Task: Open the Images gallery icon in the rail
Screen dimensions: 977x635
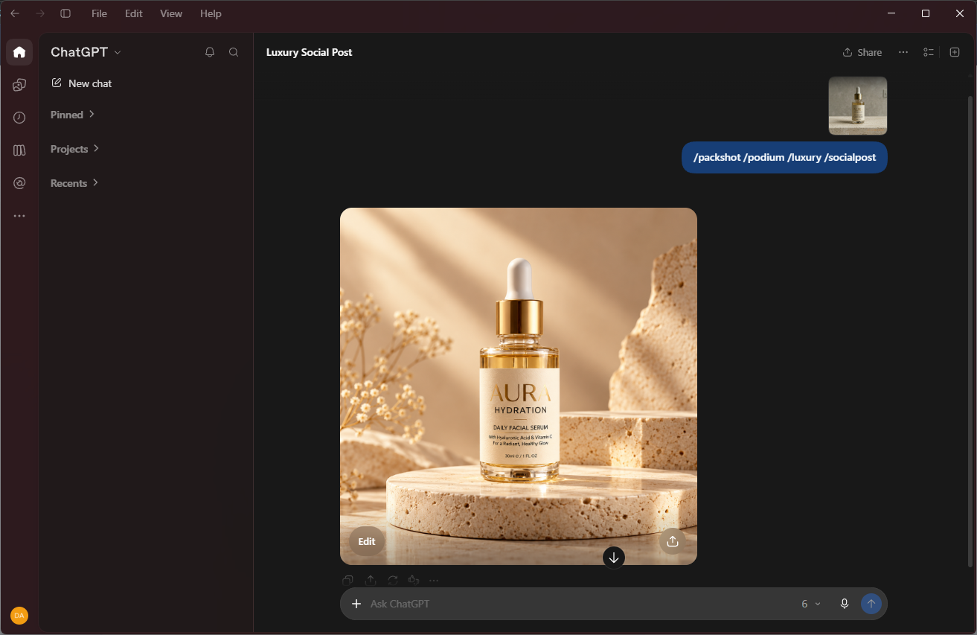Action: [19, 85]
